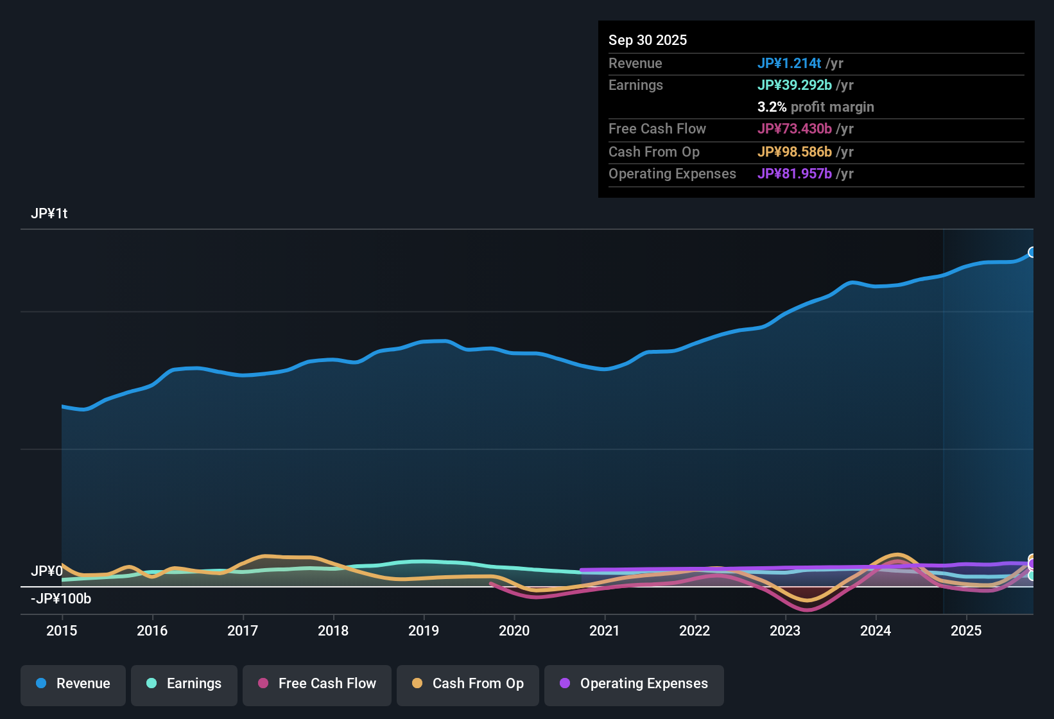Click the Cash From Op legend button
The height and width of the screenshot is (719, 1054).
point(467,684)
